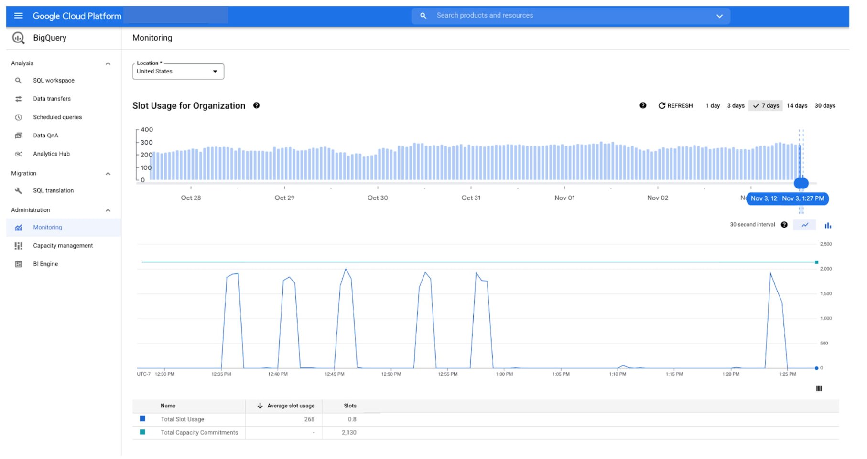Open help beside Slot Usage for Organization title

pos(257,105)
